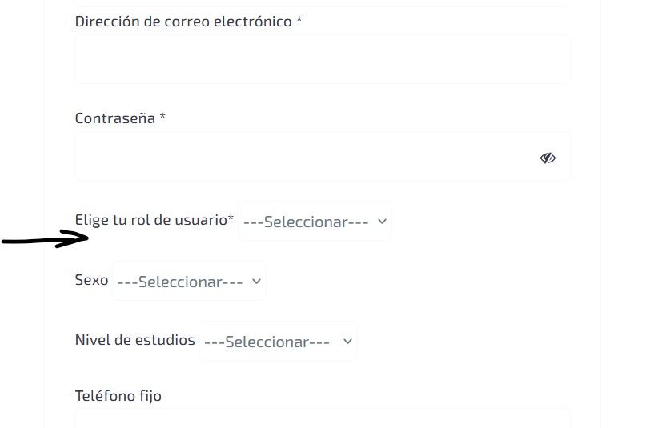
Task: Expand the Nivel de estudios dropdown
Action: [x=279, y=341]
